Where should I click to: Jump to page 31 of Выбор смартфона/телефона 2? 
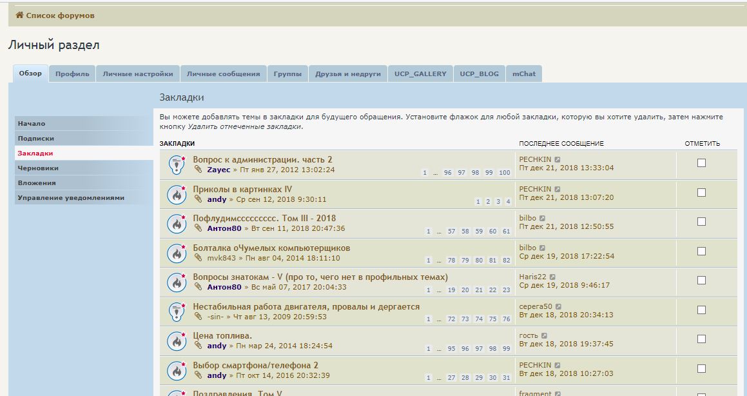pos(507,378)
